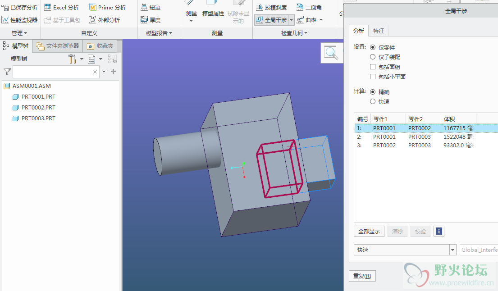Viewport: 498px width, 291px height.
Task: Click tree selection filter icon
Action: click(112, 59)
